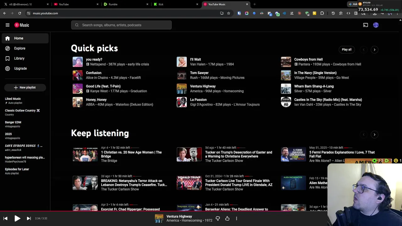Click the site info icon in address bar
The height and width of the screenshot is (226, 402).
click(x=29, y=13)
